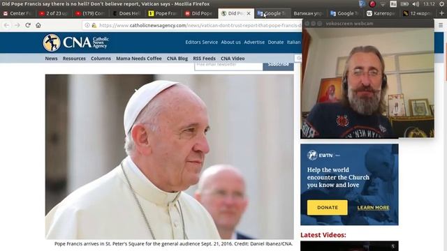Click the volume icon in system tray

coord(416,4)
